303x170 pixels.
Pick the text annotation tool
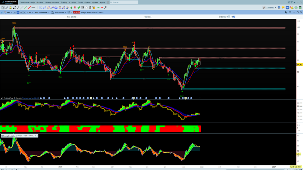(41, 7)
